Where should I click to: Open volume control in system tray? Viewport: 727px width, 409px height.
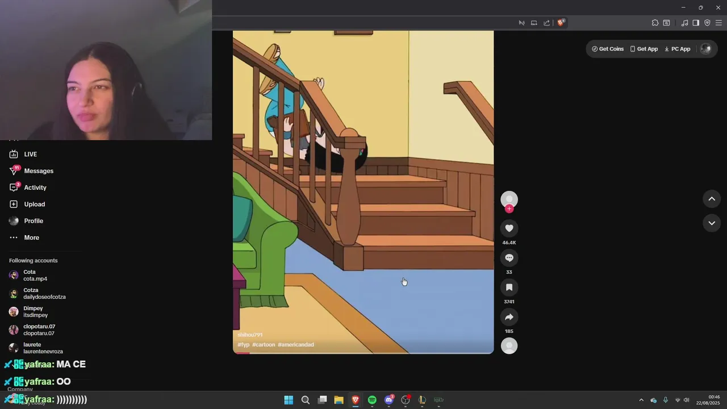coord(687,400)
